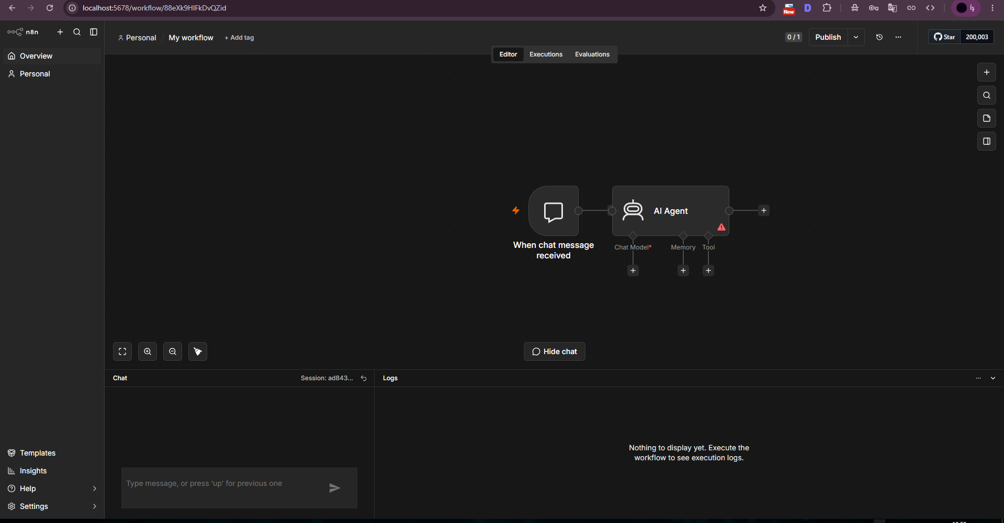Click the send message arrow icon

335,488
